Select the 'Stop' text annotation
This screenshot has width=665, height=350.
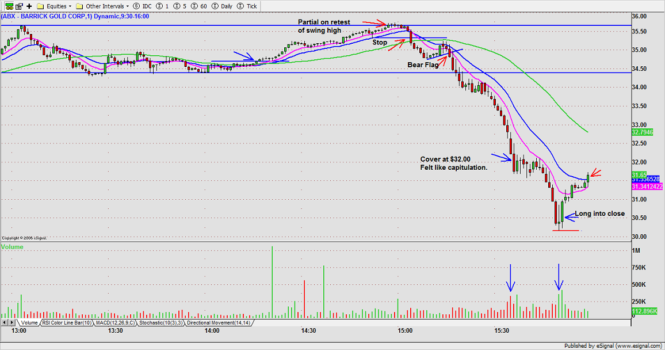pyautogui.click(x=380, y=43)
